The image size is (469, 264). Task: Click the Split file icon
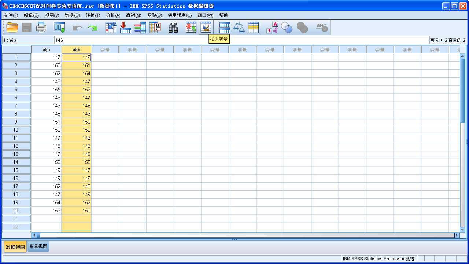coord(224,27)
